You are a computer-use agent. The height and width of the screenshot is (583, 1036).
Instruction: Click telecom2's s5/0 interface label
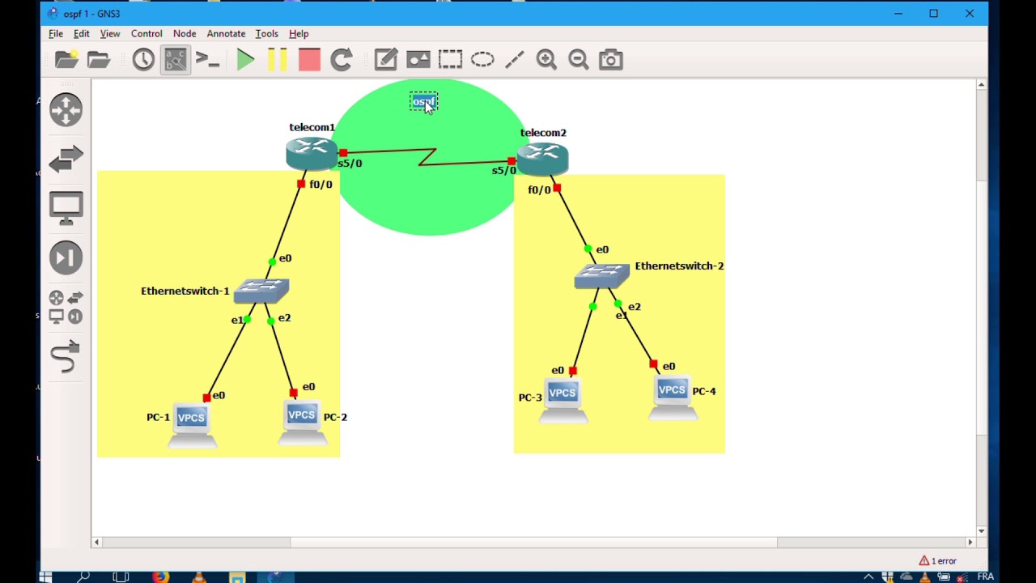pyautogui.click(x=503, y=170)
